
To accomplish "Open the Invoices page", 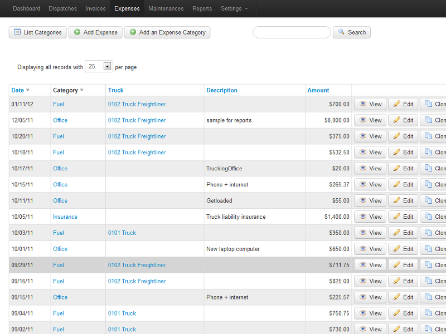I will [x=95, y=8].
